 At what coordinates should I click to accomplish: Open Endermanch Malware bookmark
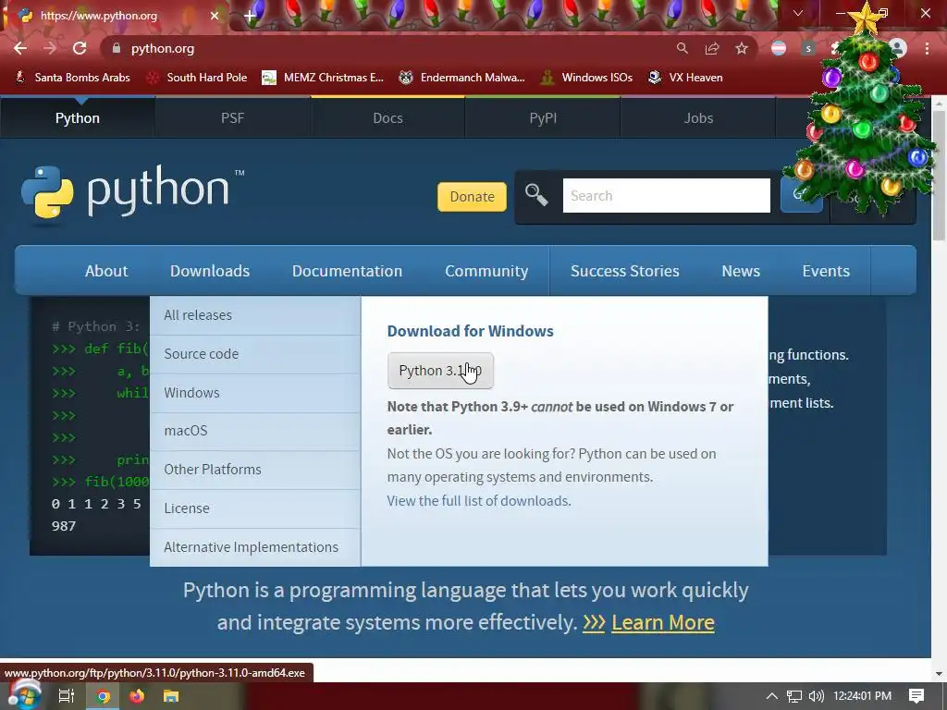(462, 78)
